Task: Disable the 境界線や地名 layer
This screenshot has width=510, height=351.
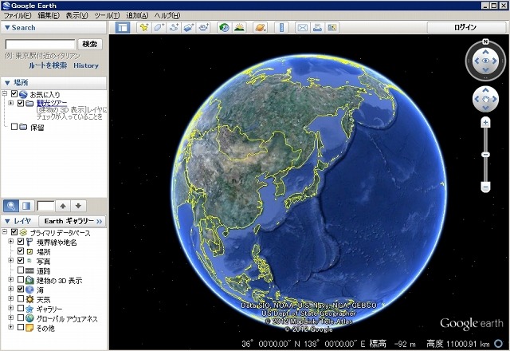Action: tap(21, 242)
